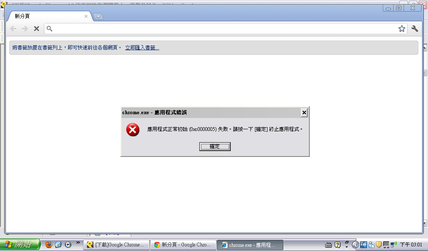Launch Firefox from quick launch
Viewport: 428px width, 251px height.
[49, 244]
